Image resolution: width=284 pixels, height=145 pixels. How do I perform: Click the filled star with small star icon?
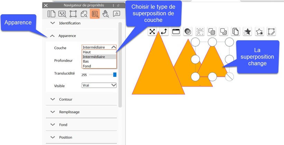point(247,31)
